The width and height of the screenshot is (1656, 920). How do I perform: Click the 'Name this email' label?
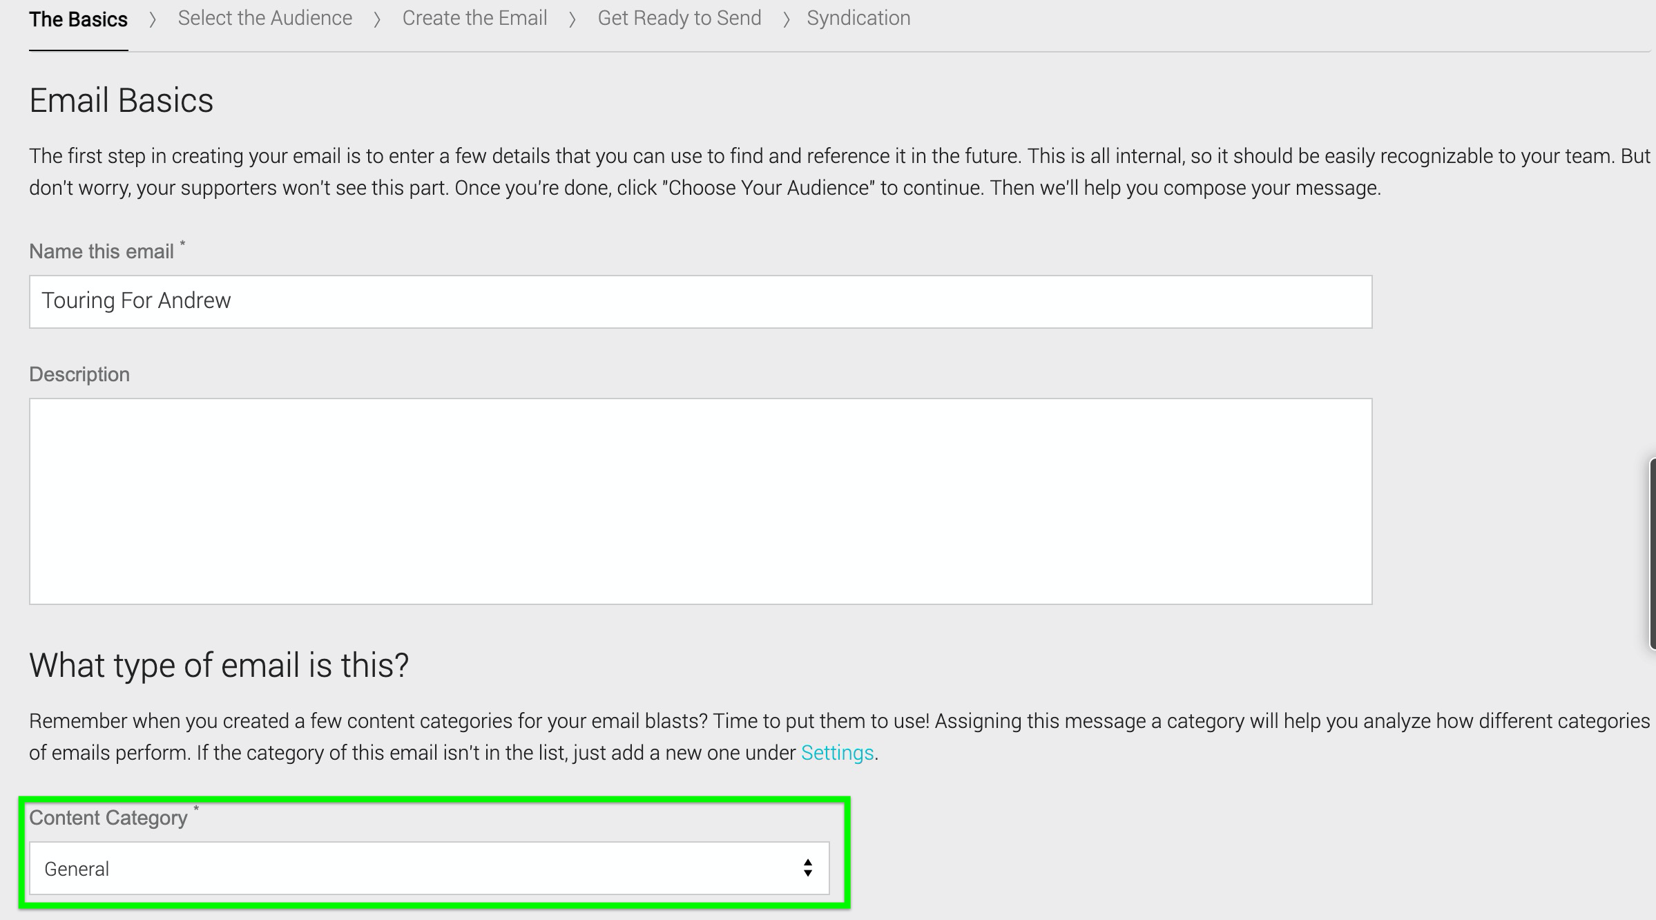click(102, 251)
